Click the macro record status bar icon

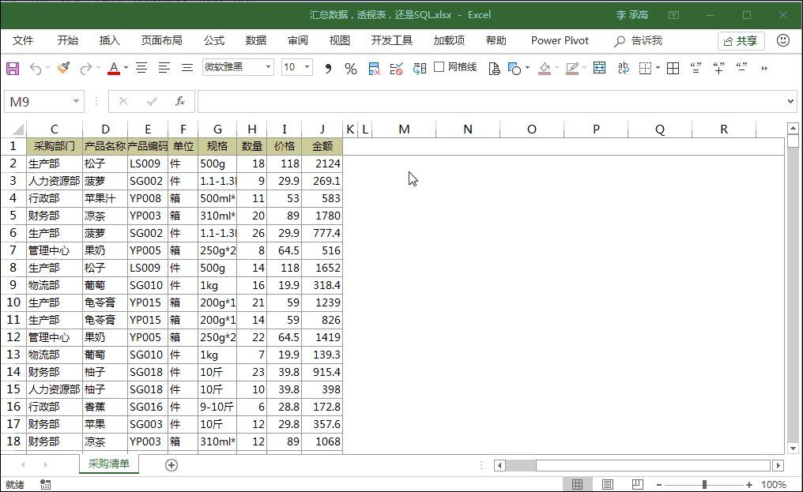(x=46, y=484)
